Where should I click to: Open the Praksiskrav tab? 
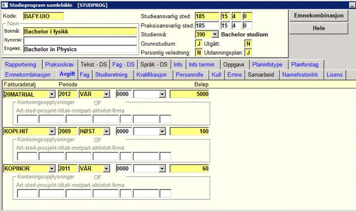(59, 64)
